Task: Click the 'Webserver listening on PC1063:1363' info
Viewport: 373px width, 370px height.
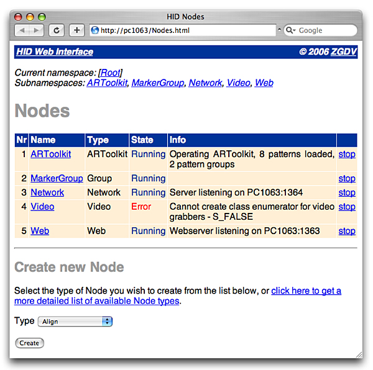Action: point(244,231)
